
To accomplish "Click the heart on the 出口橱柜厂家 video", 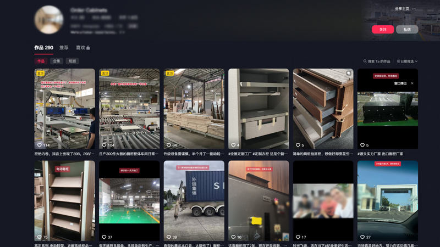I will [x=362, y=145].
